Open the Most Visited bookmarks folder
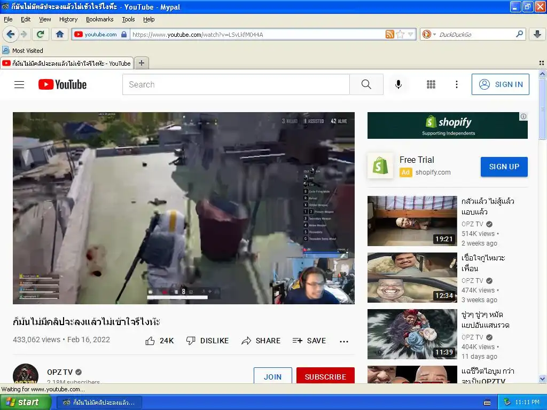 [x=22, y=51]
